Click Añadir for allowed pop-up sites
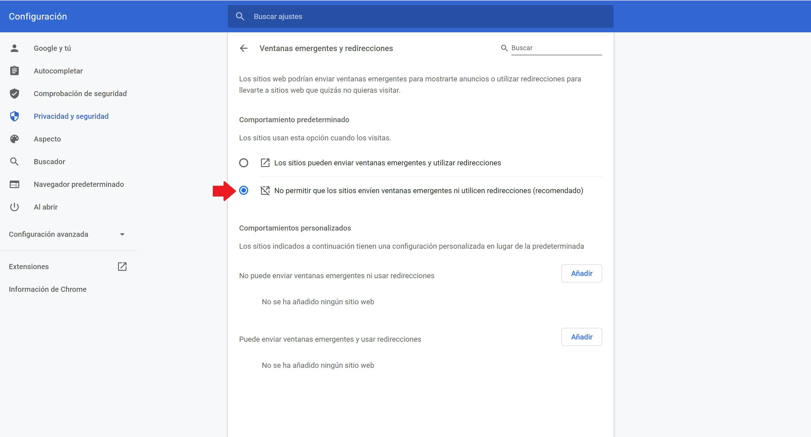 (582, 337)
